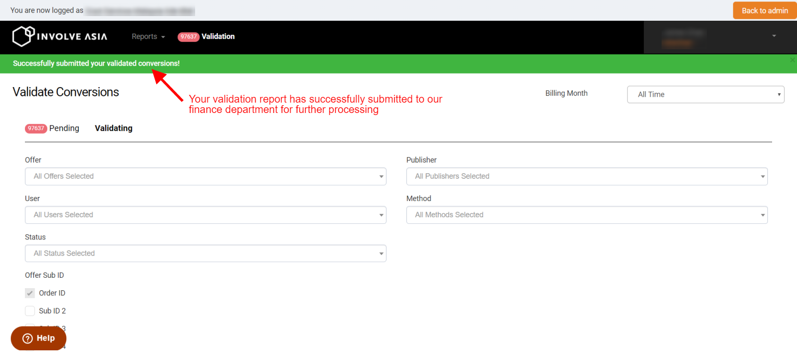Viewport: 797px width, 355px height.
Task: Click the Involve Asia logo
Action: (60, 36)
